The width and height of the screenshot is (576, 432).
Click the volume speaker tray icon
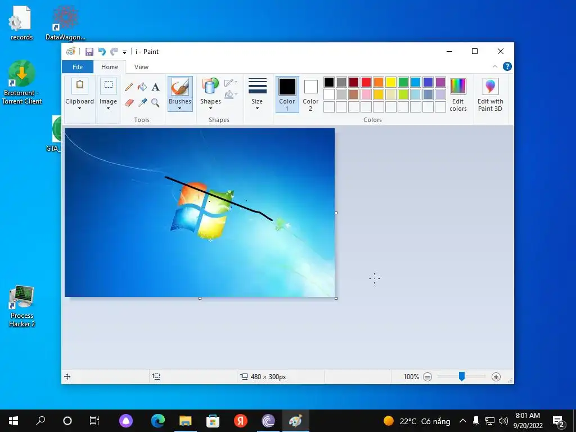point(503,421)
